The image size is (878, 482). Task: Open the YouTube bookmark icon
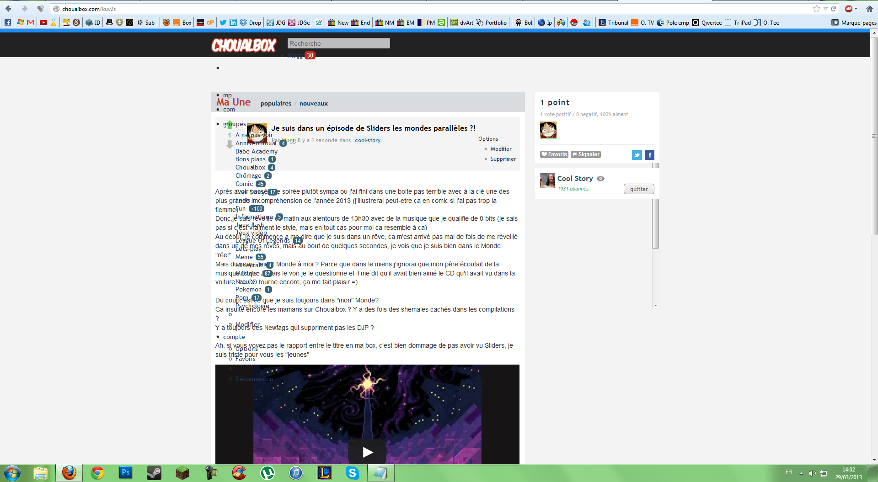[x=43, y=22]
